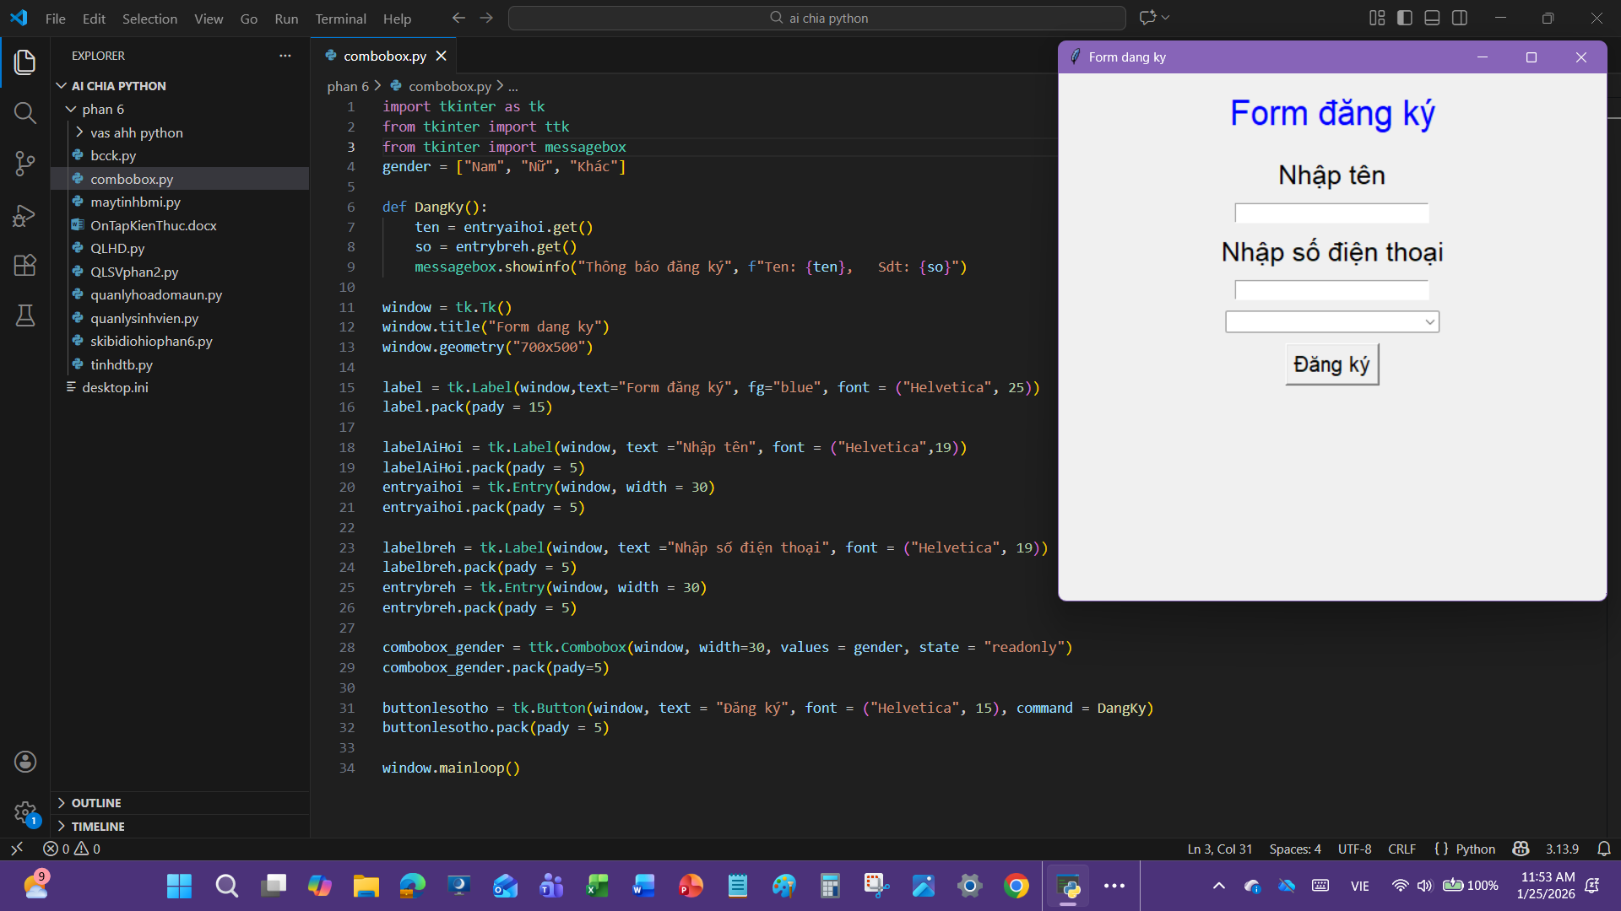Toggle the bottom panel layout button
Screen dimensions: 1621x911
[1432, 18]
